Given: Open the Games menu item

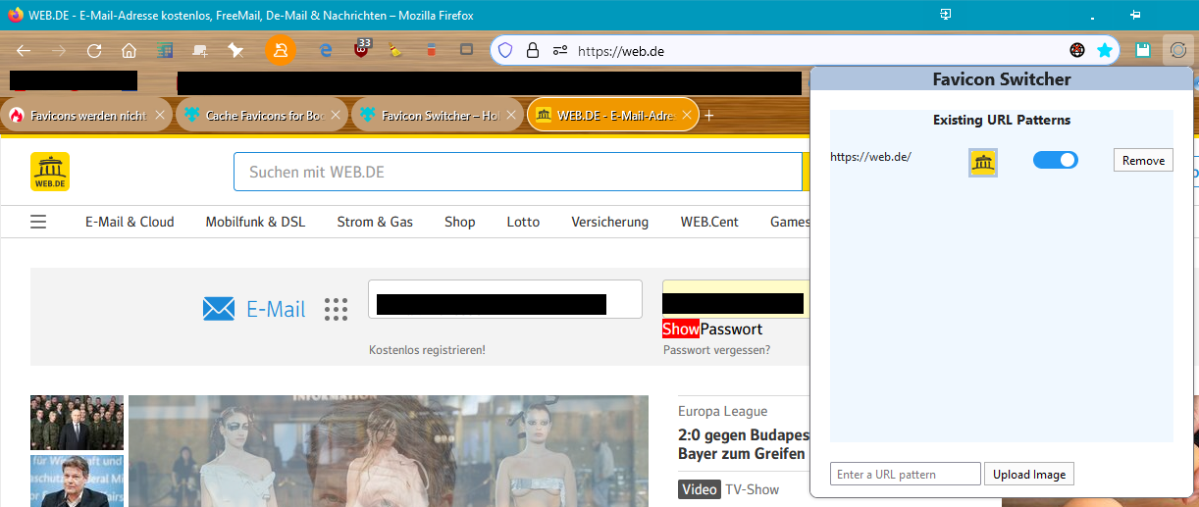Looking at the screenshot, I should pos(790,222).
